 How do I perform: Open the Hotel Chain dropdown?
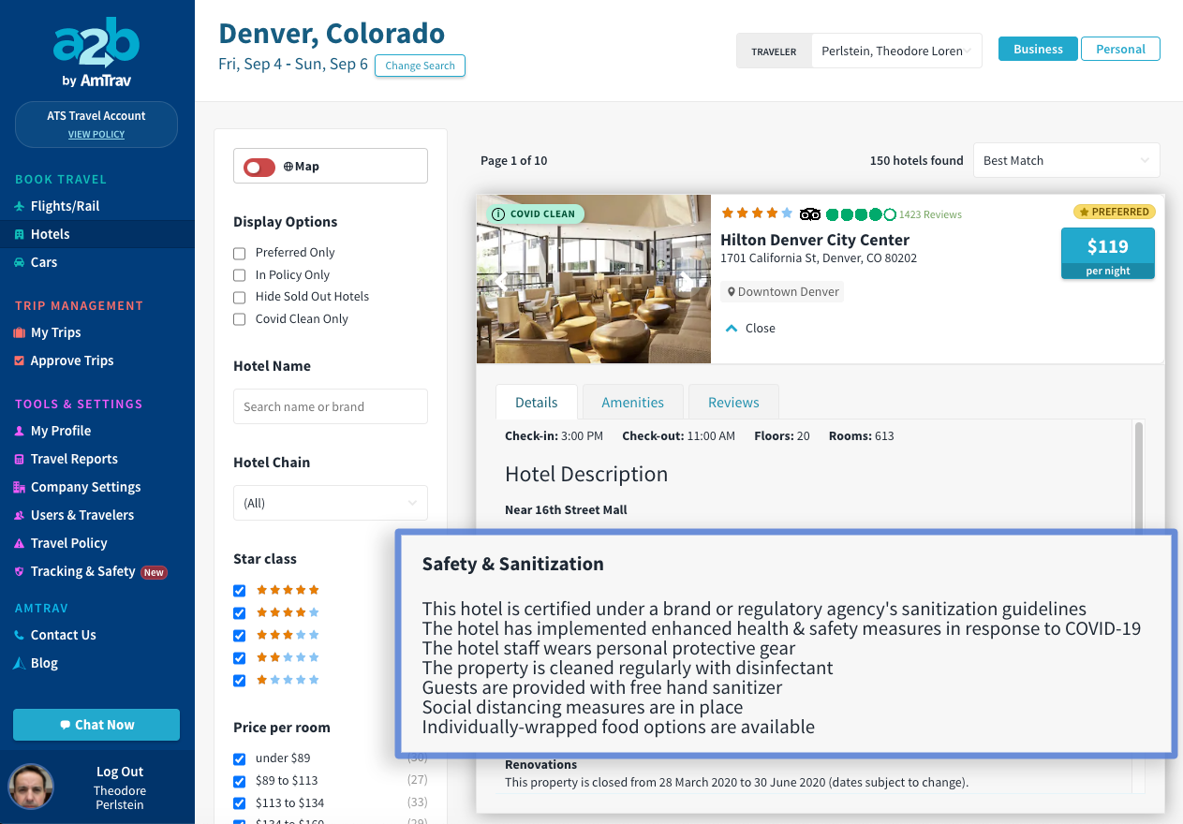pos(330,503)
